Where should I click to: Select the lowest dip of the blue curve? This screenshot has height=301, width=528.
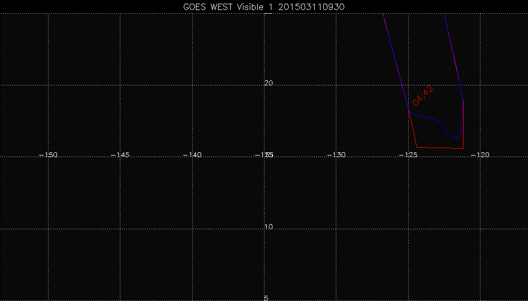[454, 137]
